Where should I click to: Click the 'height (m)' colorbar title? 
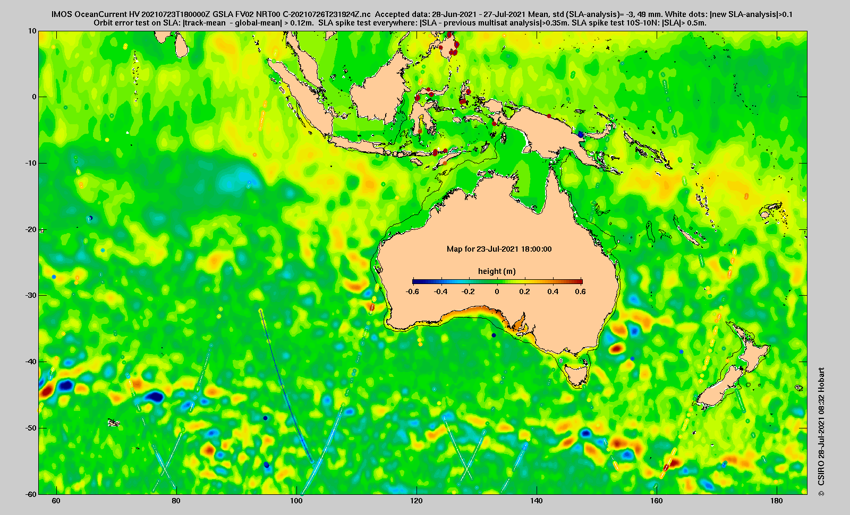point(497,271)
